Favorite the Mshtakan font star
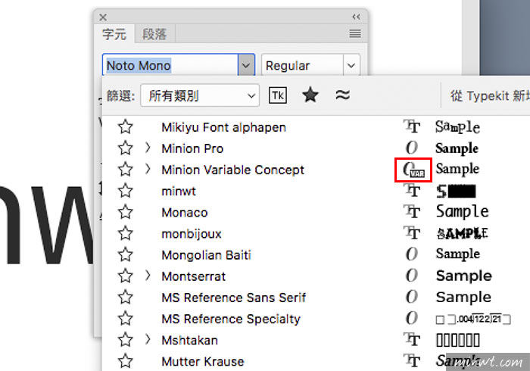This screenshot has height=371, width=530. point(126,339)
